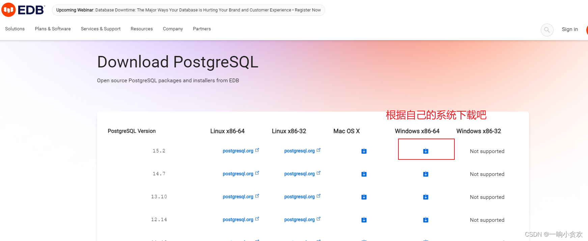588x241 pixels.
Task: Click Not supported in the 12.14 row
Action: point(487,220)
